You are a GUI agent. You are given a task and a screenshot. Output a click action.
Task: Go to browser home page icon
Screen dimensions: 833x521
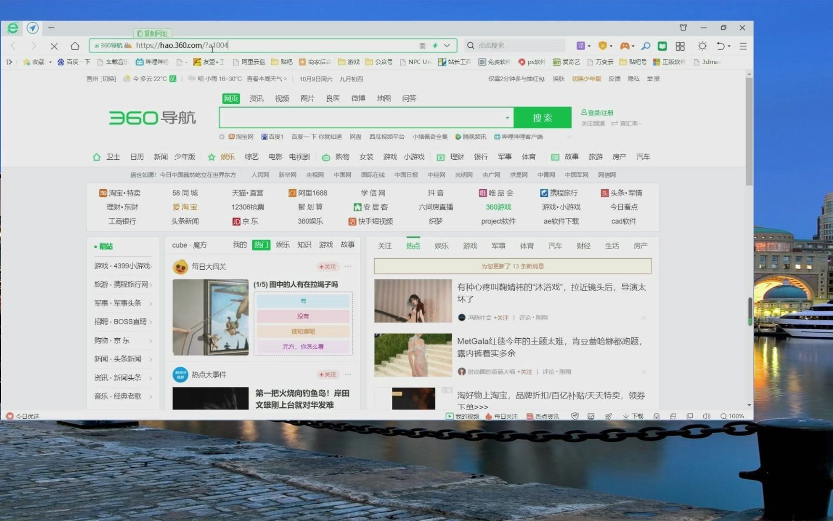click(x=75, y=46)
